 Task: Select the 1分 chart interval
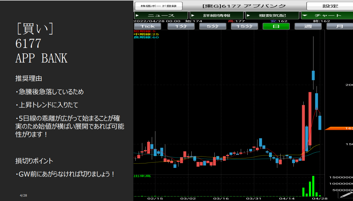click(181, 26)
